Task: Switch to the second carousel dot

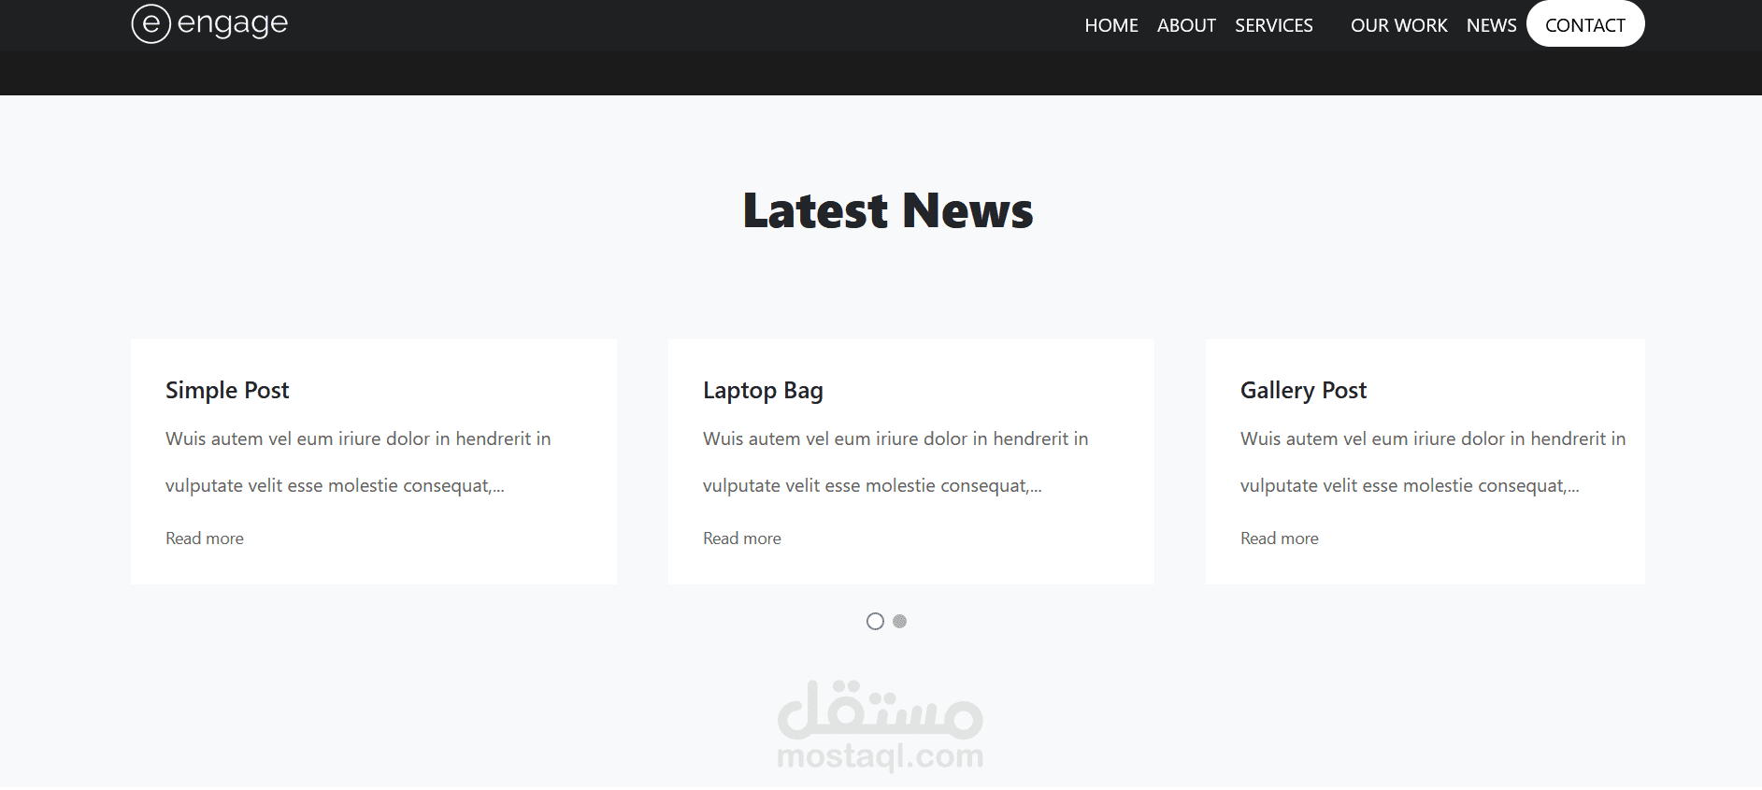Action: coord(899,622)
